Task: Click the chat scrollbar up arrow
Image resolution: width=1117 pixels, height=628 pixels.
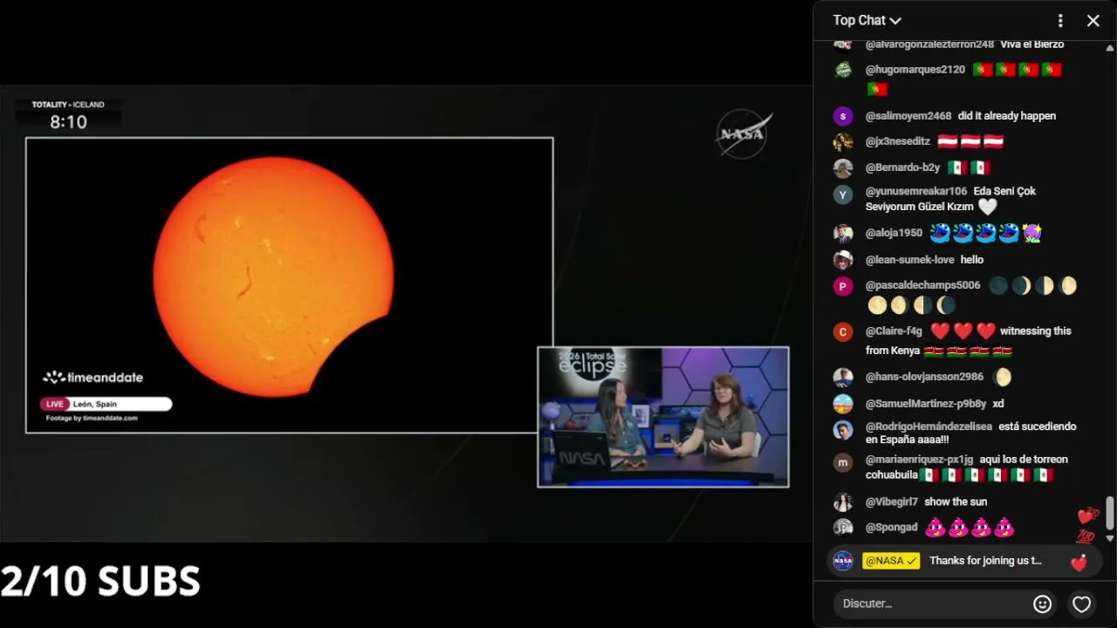Action: click(1110, 48)
